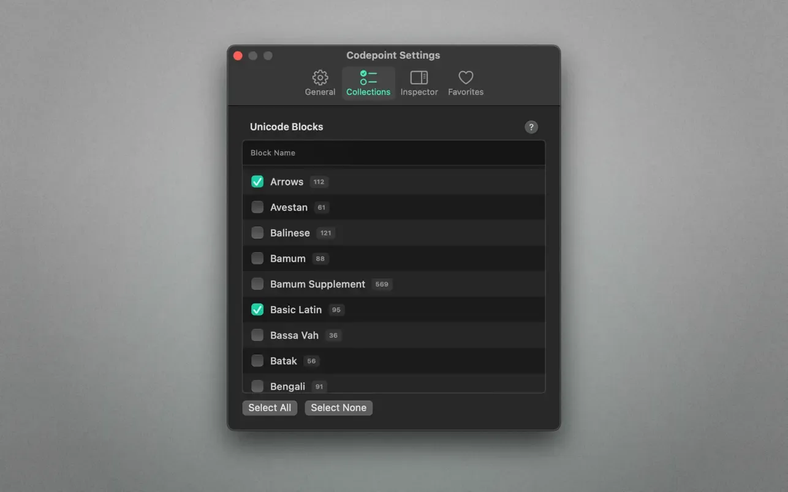Enable the Balinese block checkbox

(x=257, y=233)
